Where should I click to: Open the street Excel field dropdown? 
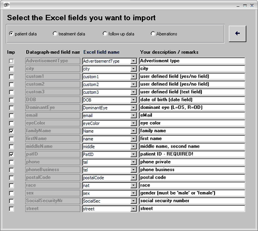(x=133, y=209)
